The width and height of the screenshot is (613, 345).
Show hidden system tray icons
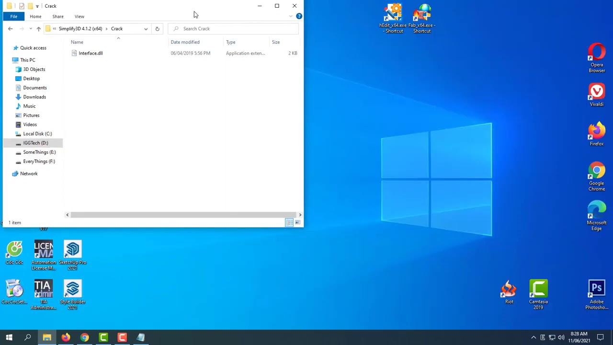pyautogui.click(x=534, y=337)
